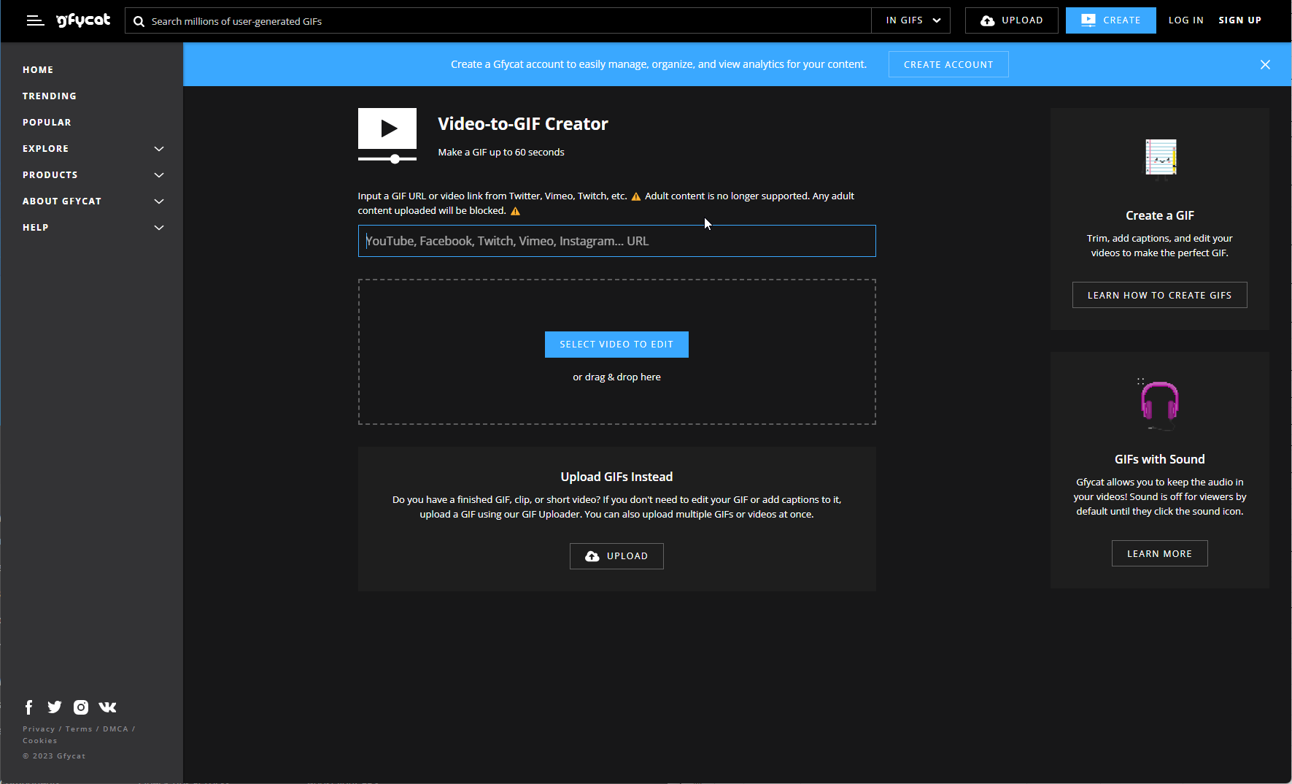Close the blue account banner
Image resolution: width=1292 pixels, height=784 pixels.
(1265, 64)
